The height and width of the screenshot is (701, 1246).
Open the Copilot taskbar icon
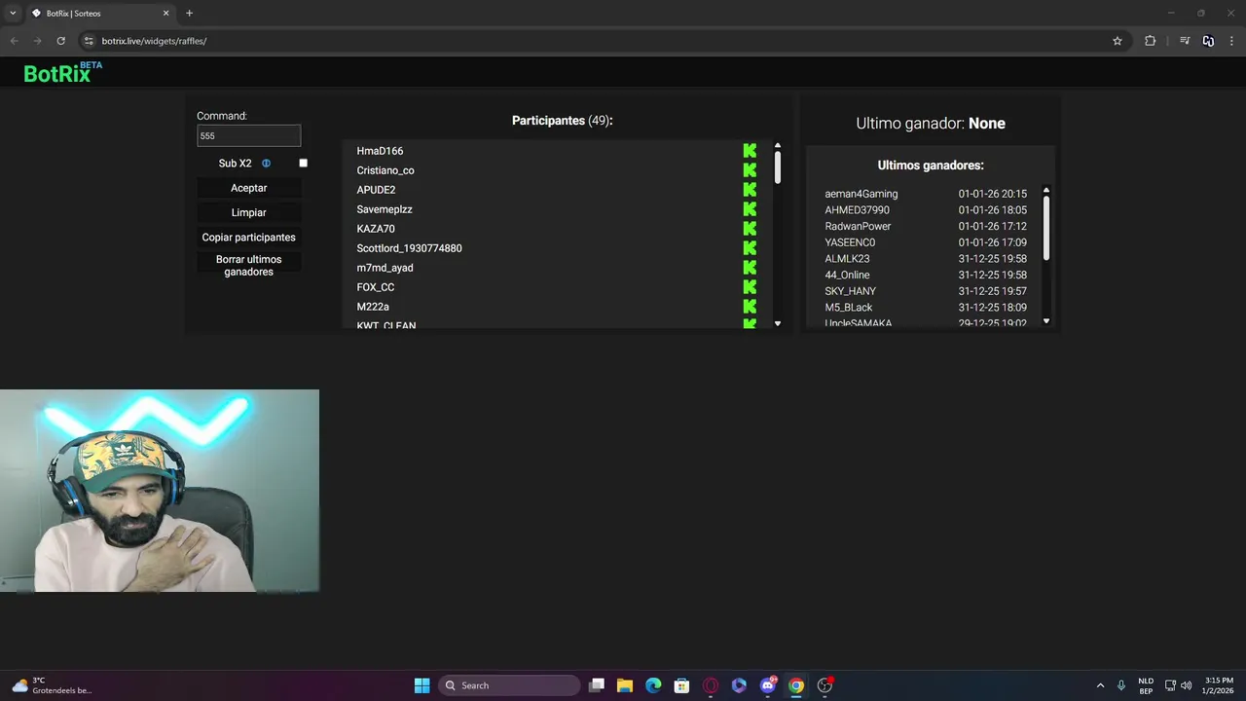pyautogui.click(x=739, y=685)
